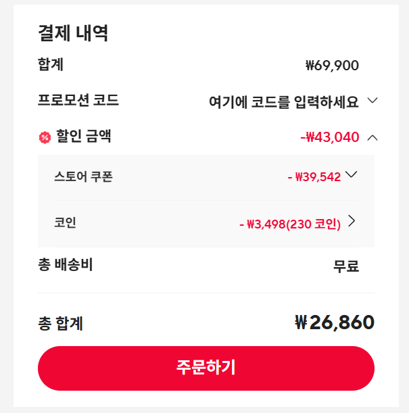Click the -₩39,542 store coupon amount
The image size is (409, 413).
click(x=314, y=177)
